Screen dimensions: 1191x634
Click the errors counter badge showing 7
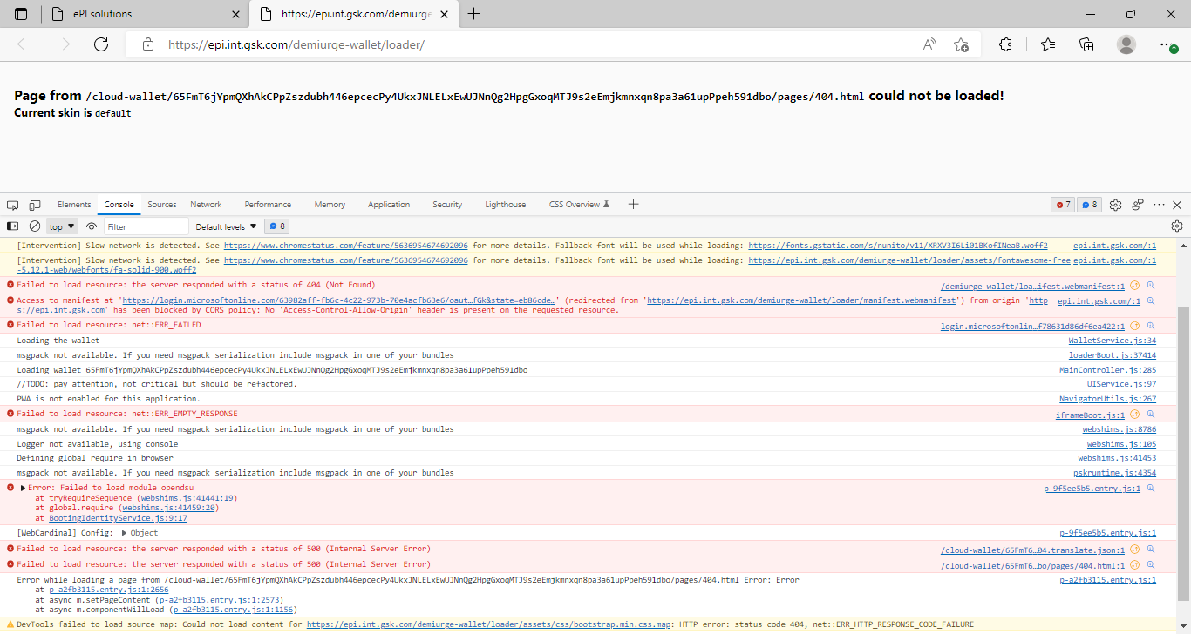click(x=1062, y=204)
